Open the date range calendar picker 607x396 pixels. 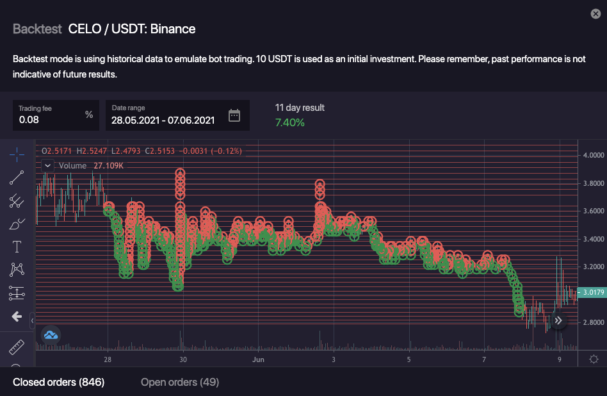pyautogui.click(x=234, y=115)
